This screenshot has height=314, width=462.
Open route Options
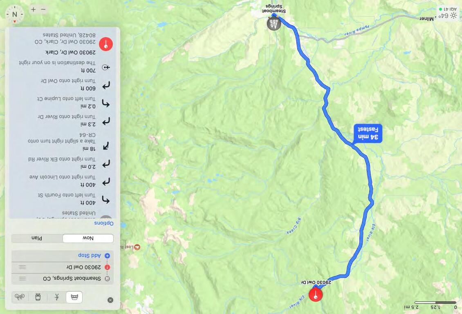point(104,223)
